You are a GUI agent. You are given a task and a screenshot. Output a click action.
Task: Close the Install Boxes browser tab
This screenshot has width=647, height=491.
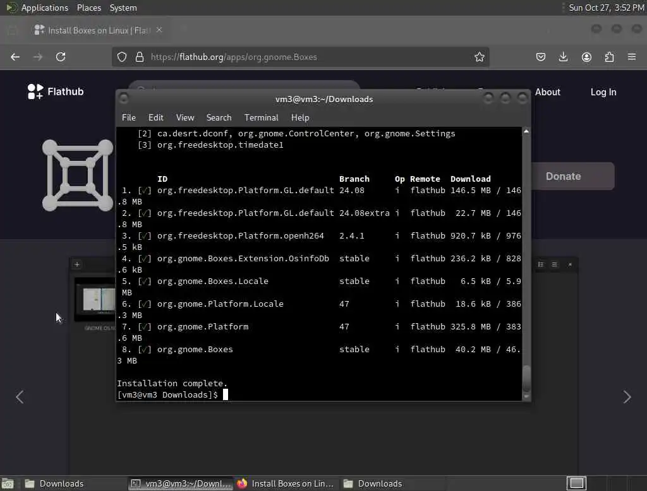159,30
